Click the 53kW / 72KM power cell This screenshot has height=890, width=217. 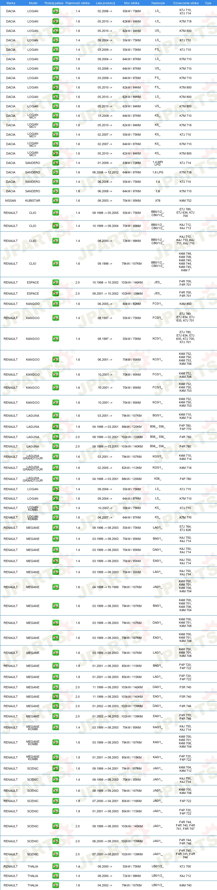pos(132,163)
